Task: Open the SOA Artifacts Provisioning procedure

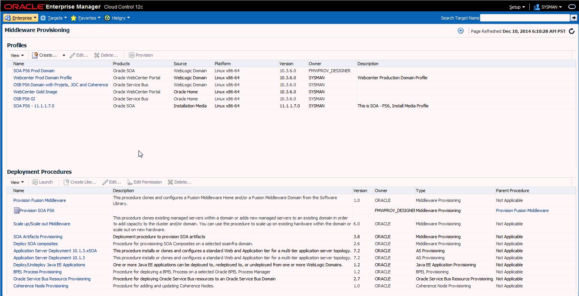Action: 38,237
